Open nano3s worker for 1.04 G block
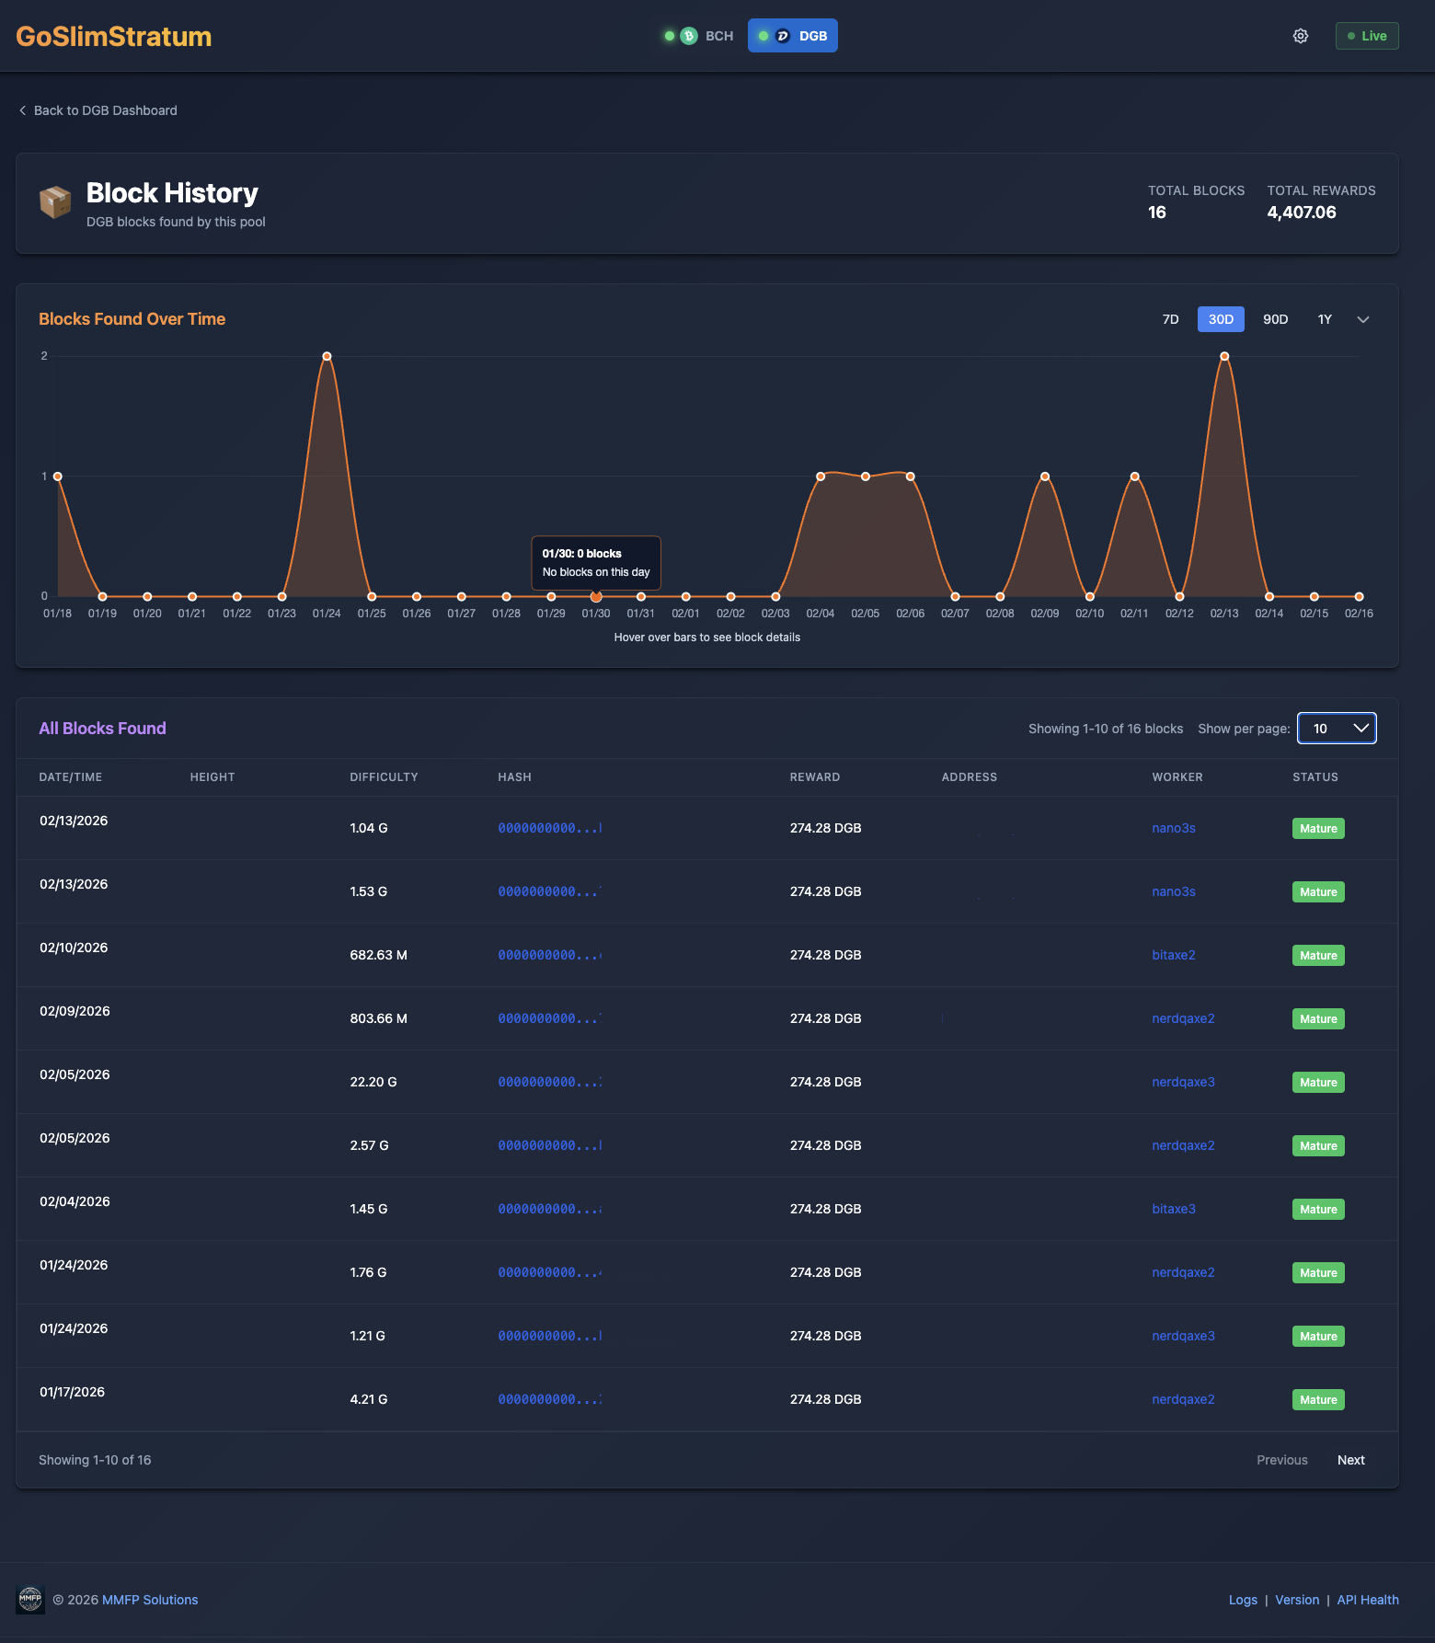 click(1174, 828)
